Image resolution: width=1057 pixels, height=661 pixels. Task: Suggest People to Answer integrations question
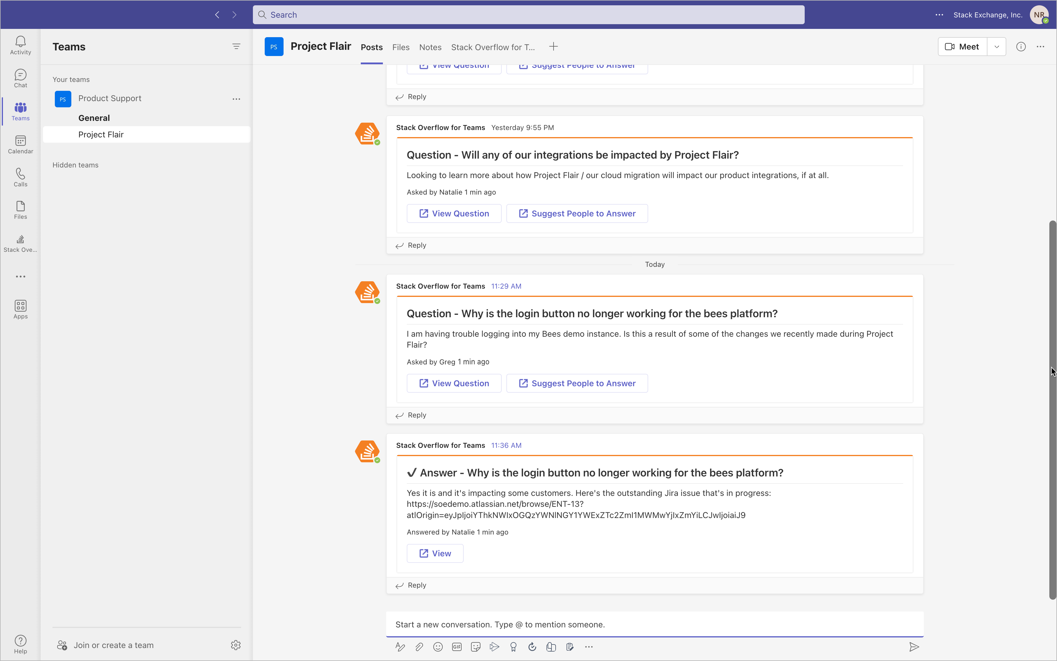tap(577, 213)
